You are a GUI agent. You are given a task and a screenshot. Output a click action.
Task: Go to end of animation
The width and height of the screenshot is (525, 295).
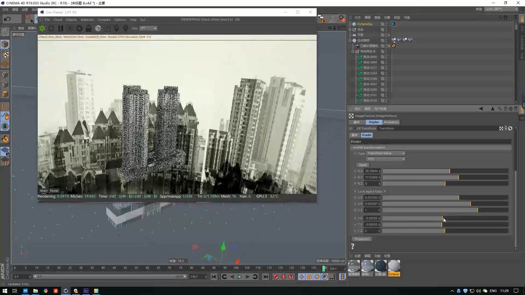pos(265,277)
